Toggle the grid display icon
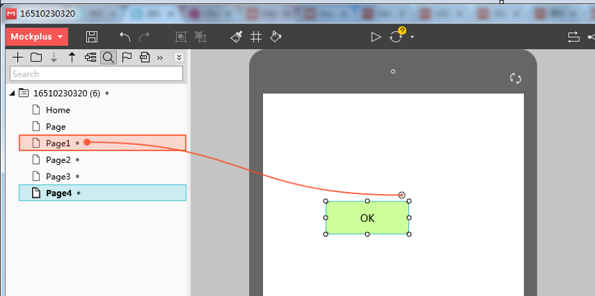 (256, 36)
